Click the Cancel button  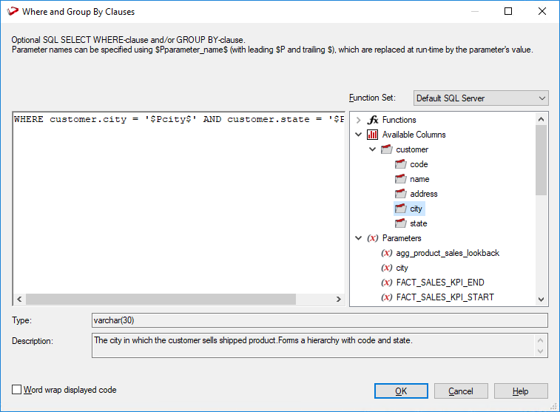pyautogui.click(x=461, y=391)
